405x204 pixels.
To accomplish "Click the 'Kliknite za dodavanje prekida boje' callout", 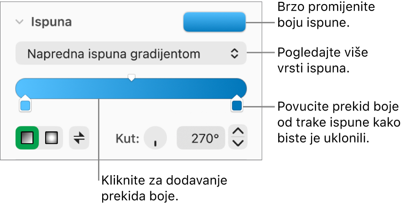I will point(164,188).
